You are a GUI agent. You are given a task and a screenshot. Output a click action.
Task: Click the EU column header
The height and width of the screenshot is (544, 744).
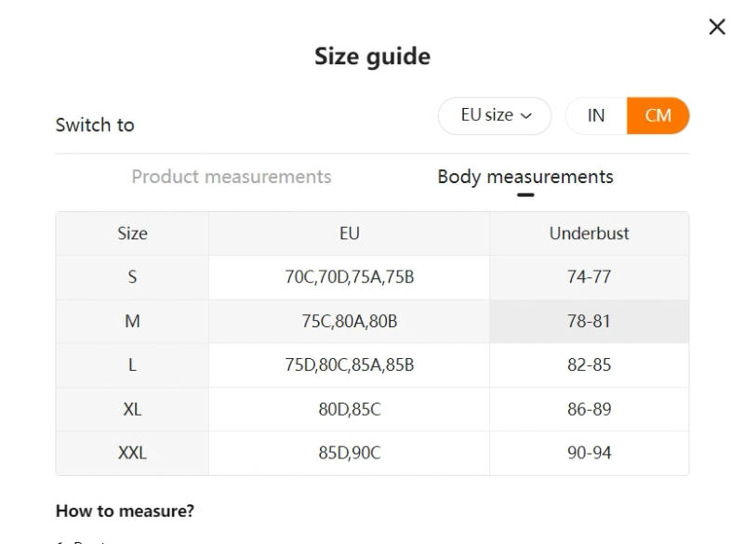349,233
